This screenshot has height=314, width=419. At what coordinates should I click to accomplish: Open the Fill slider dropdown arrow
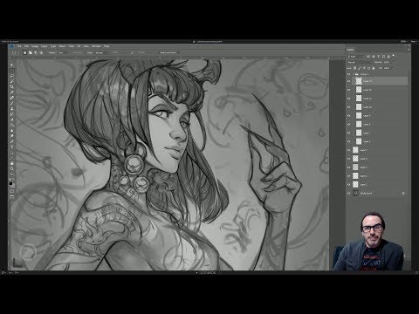(x=392, y=68)
